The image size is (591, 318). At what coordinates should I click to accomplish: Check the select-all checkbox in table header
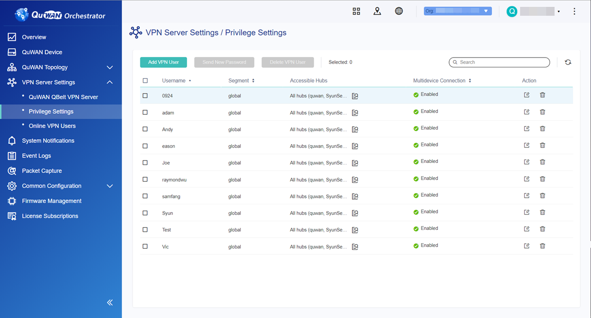[145, 80]
